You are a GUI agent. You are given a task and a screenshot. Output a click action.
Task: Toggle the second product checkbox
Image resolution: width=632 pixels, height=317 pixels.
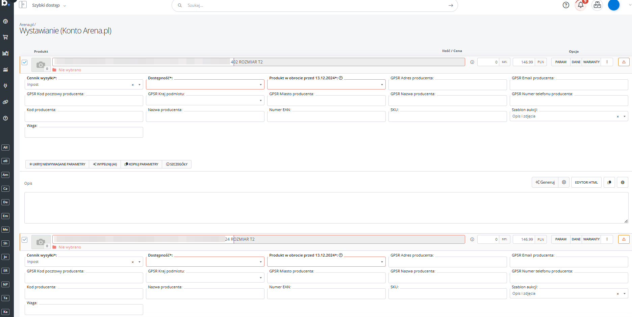click(25, 240)
